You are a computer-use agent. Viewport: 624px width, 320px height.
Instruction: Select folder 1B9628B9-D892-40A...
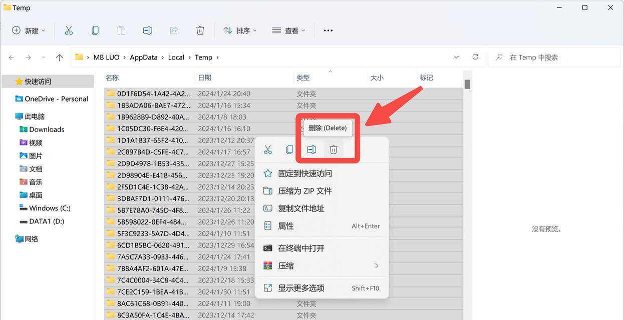click(x=283, y=117)
